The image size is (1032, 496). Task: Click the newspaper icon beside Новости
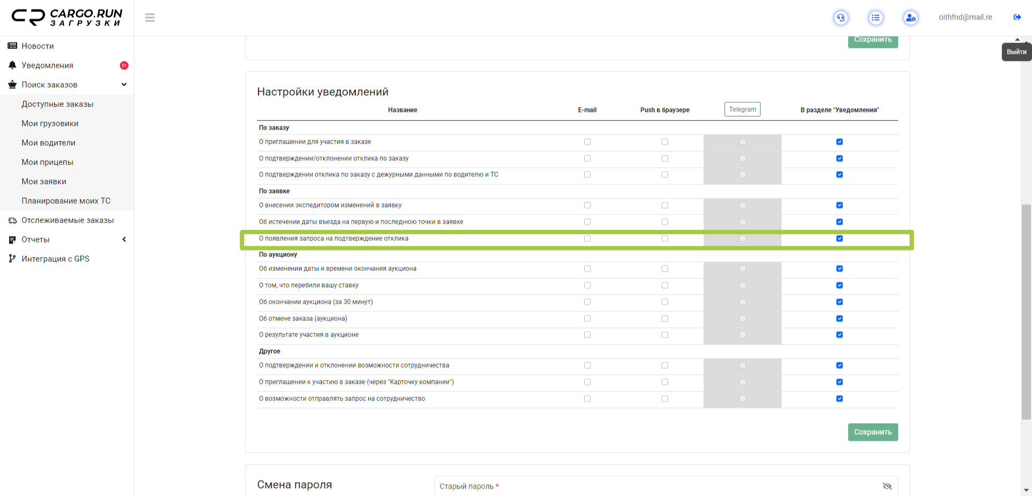[12, 46]
